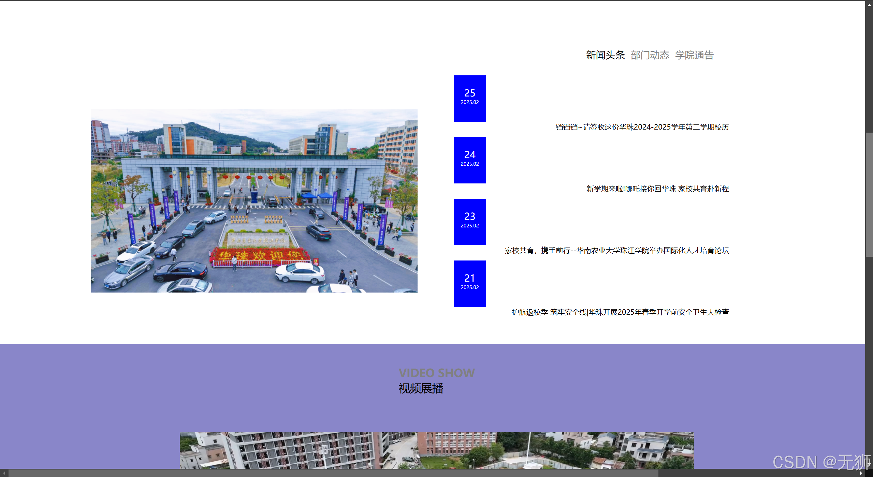The height and width of the screenshot is (477, 873).
Task: Click the blue date box for 23 2025.02
Action: [x=469, y=222]
